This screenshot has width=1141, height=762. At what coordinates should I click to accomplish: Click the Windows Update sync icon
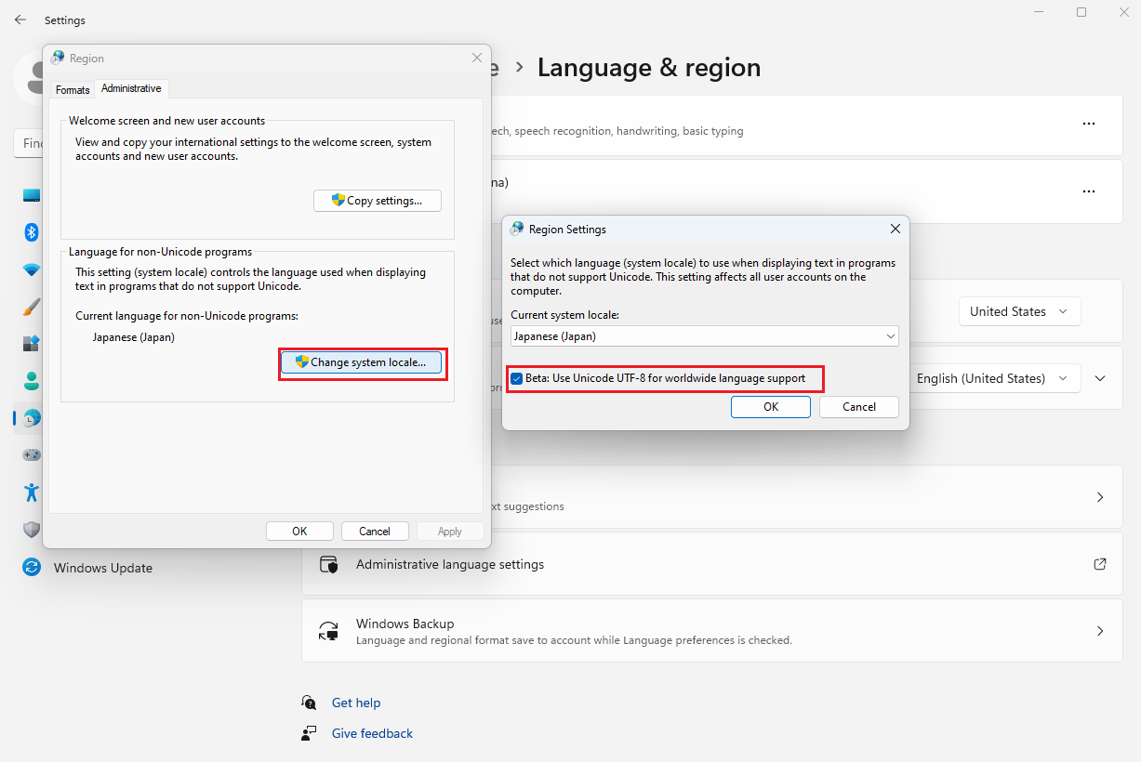(x=32, y=568)
